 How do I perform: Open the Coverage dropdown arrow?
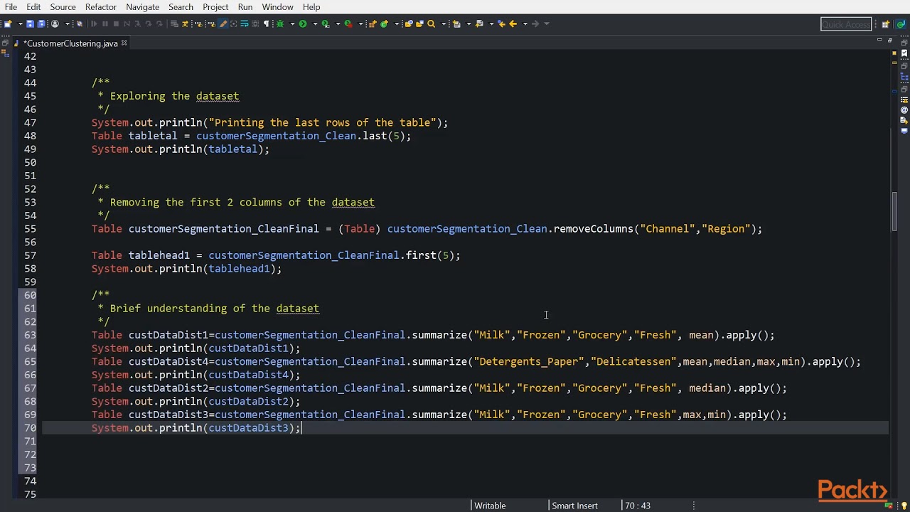(338, 23)
